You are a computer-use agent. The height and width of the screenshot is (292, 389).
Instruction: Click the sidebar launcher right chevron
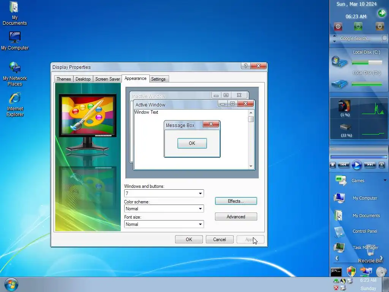[x=381, y=258]
